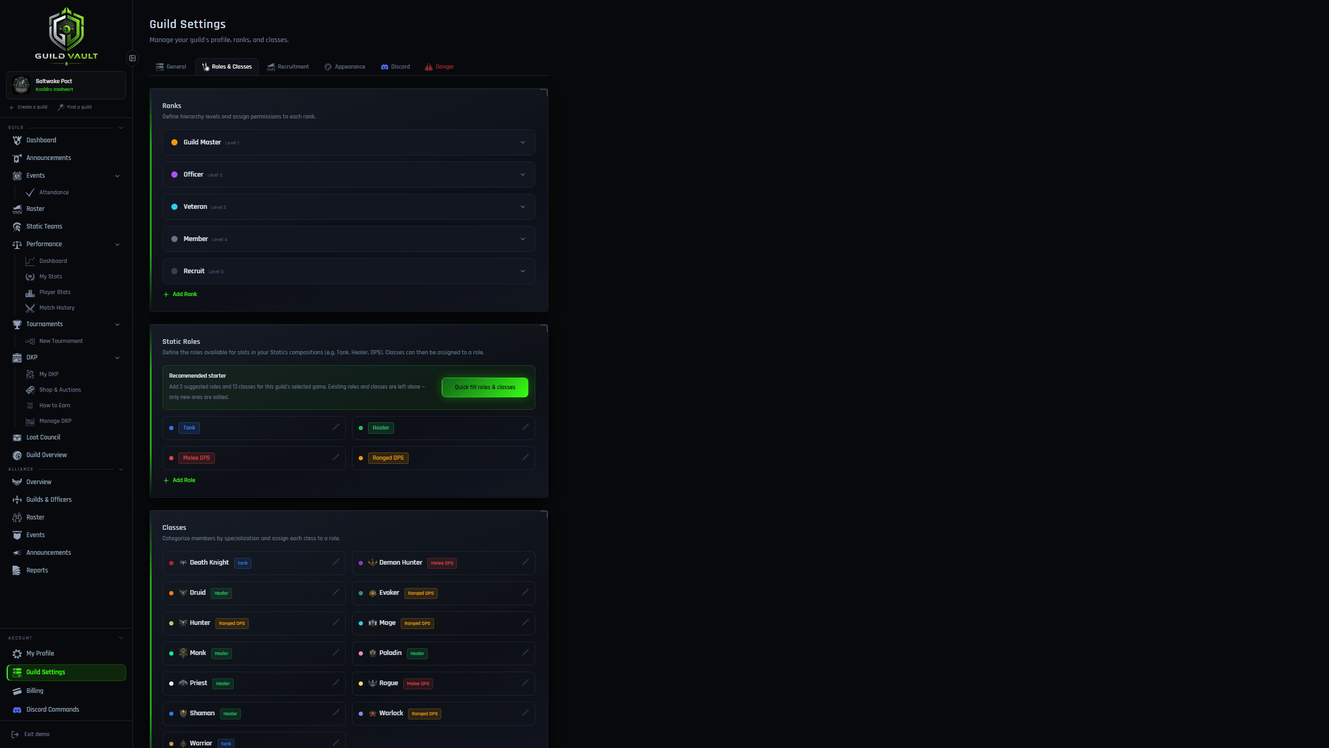Collapse the Performance submenu
Screen dimensions: 1329x748
tap(117, 245)
